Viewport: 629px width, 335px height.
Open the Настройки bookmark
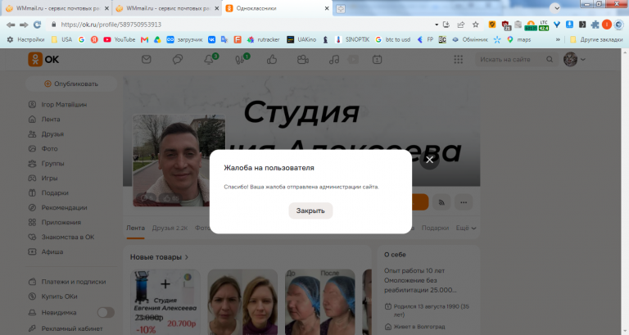coord(26,39)
